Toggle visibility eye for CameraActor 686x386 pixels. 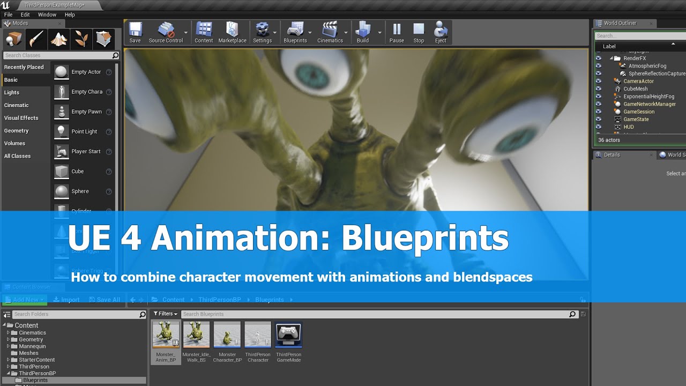599,81
